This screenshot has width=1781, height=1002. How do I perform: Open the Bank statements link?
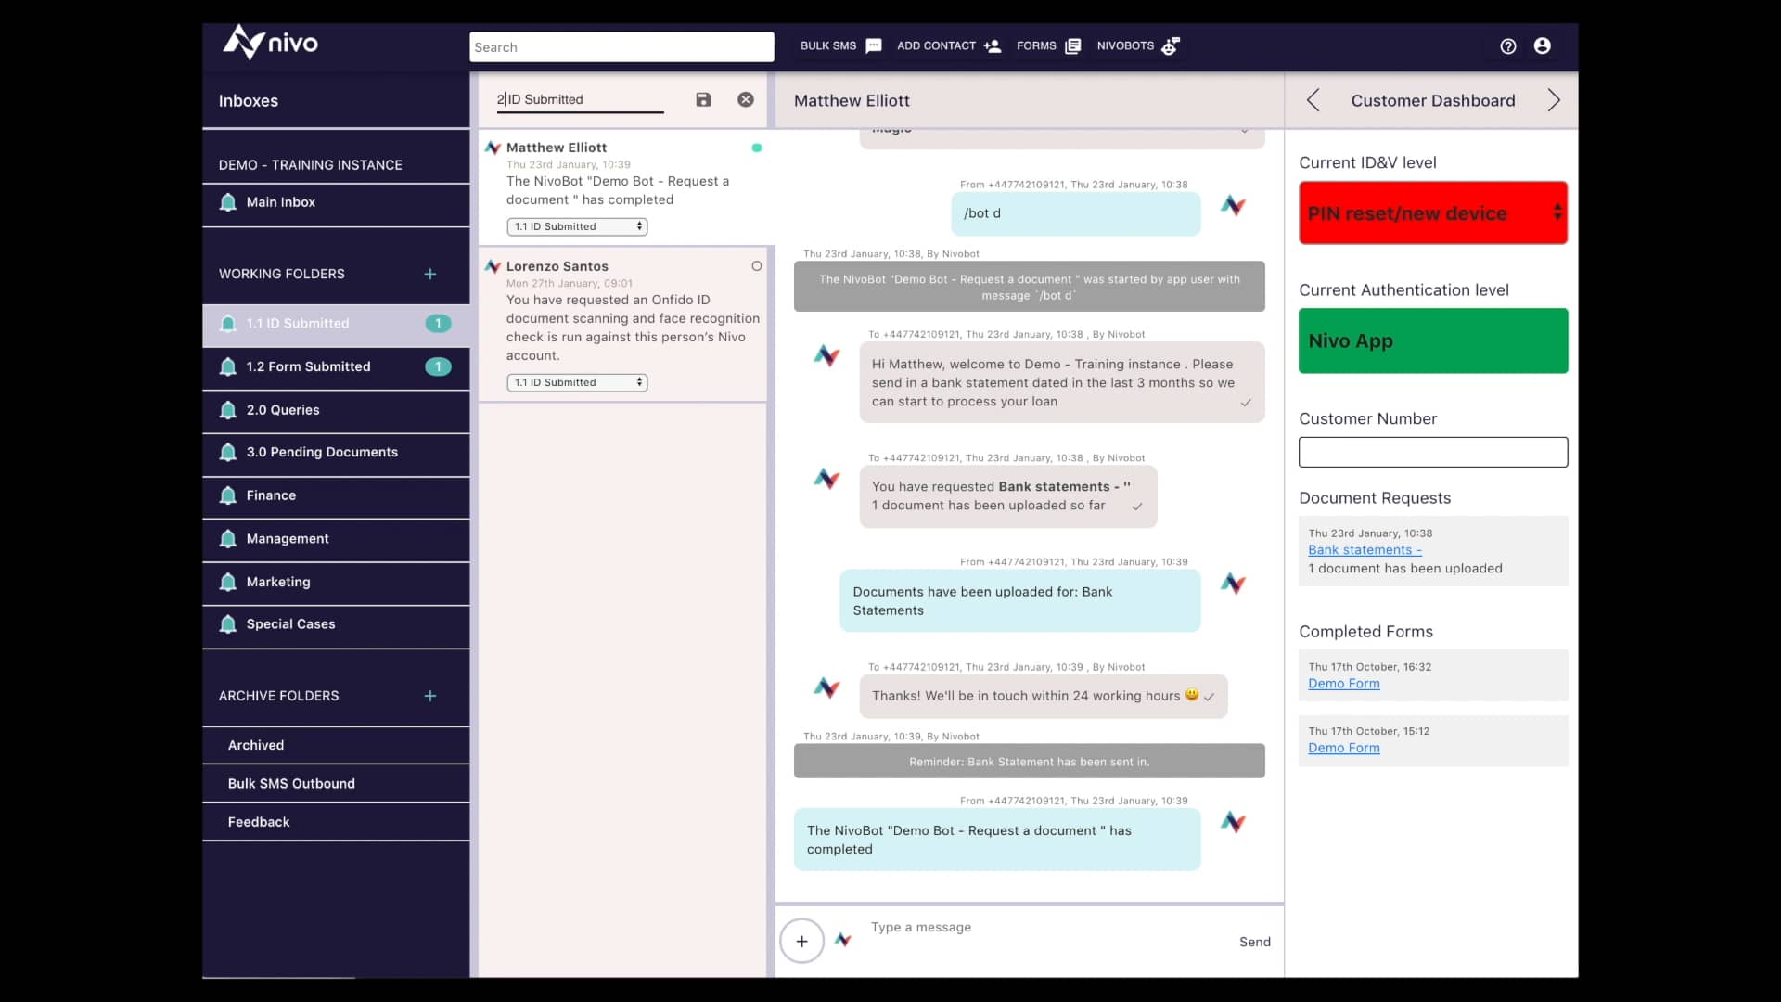1364,549
